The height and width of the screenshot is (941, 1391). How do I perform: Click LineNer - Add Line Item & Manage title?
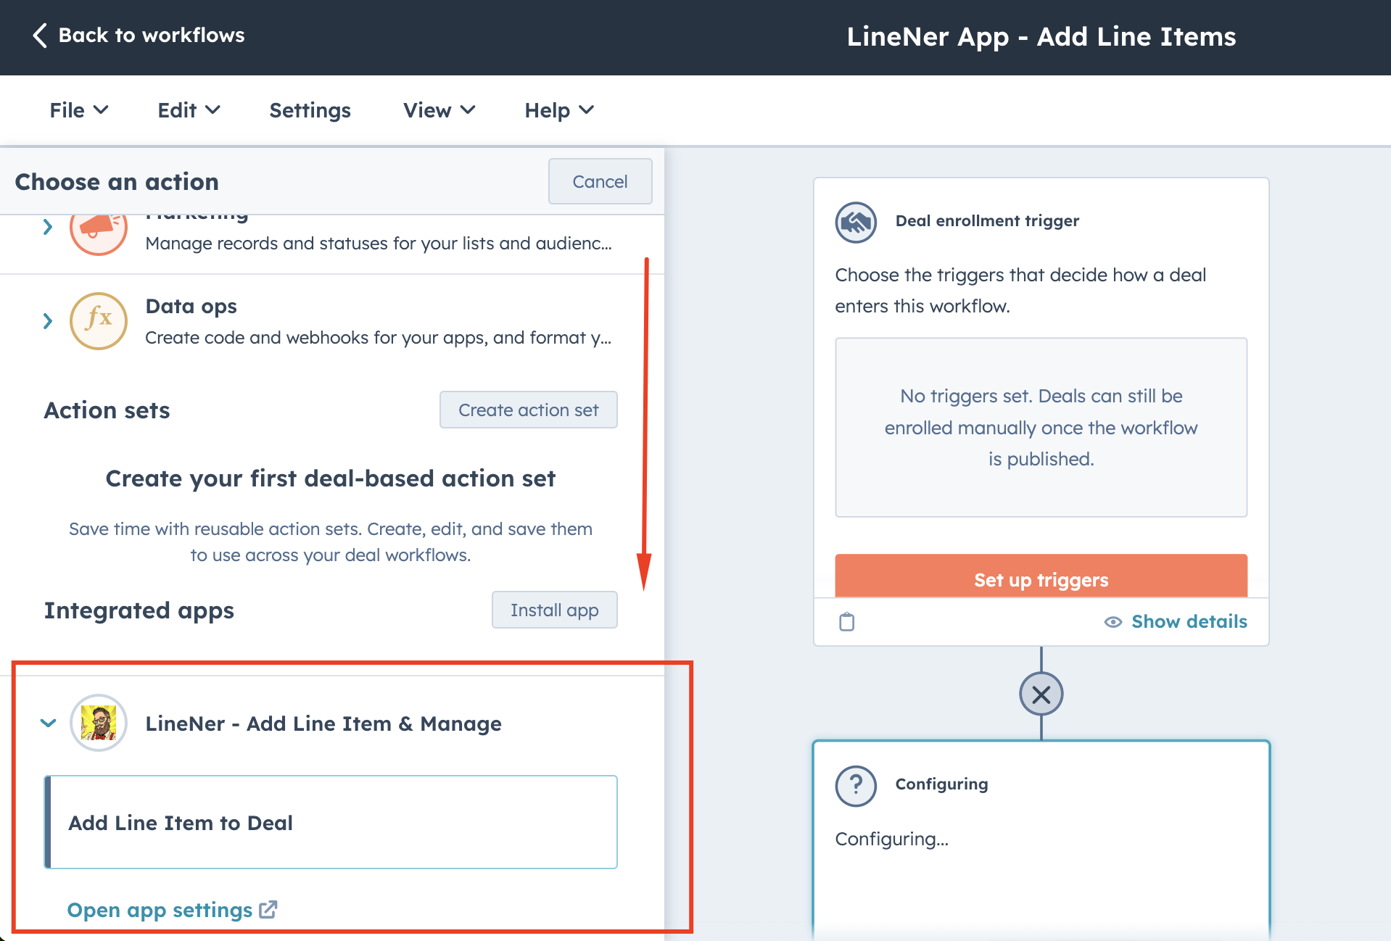[x=323, y=724]
